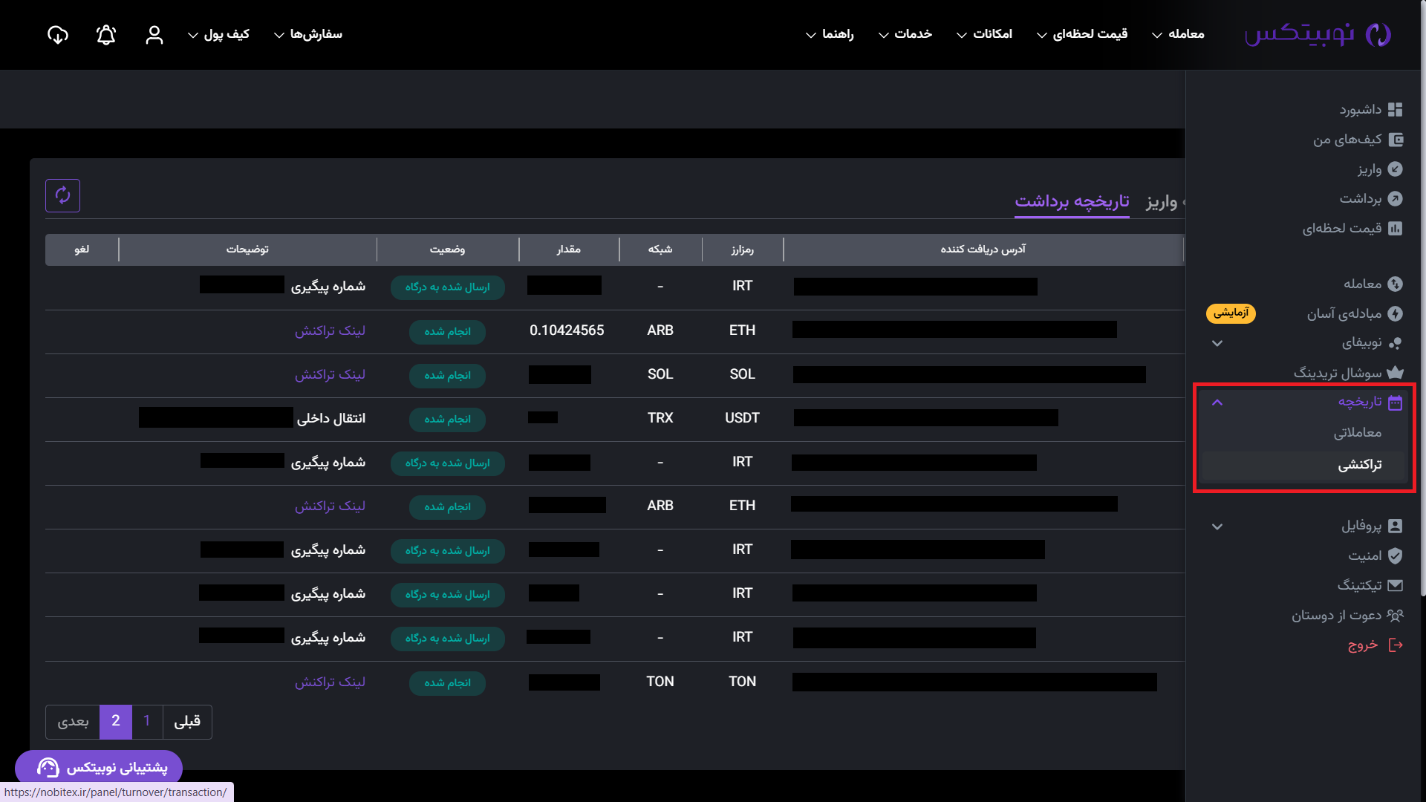Click the headset icon in support button
Image resolution: width=1426 pixels, height=802 pixels.
pos(48,767)
